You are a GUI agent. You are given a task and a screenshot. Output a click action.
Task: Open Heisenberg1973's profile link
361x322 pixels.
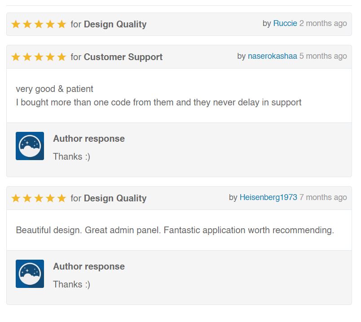268,197
